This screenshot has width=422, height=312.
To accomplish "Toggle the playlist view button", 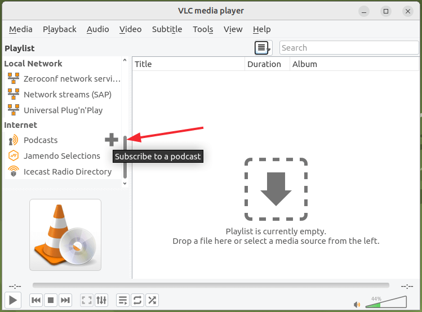I will coord(123,300).
